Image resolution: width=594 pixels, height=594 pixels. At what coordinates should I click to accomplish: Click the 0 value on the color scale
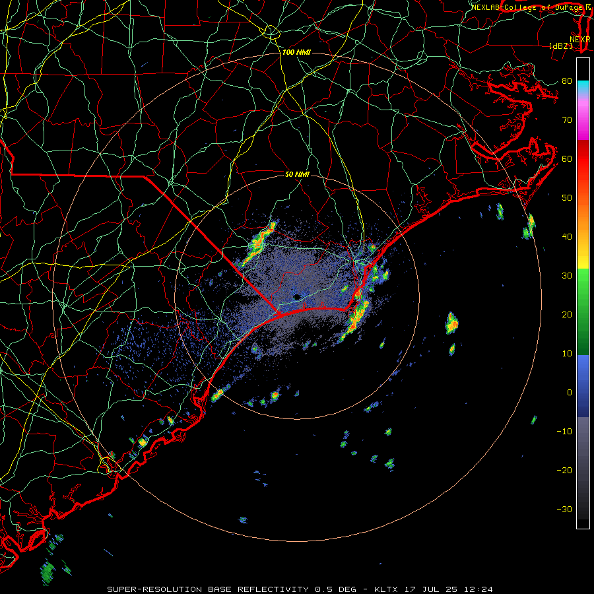pyautogui.click(x=570, y=393)
